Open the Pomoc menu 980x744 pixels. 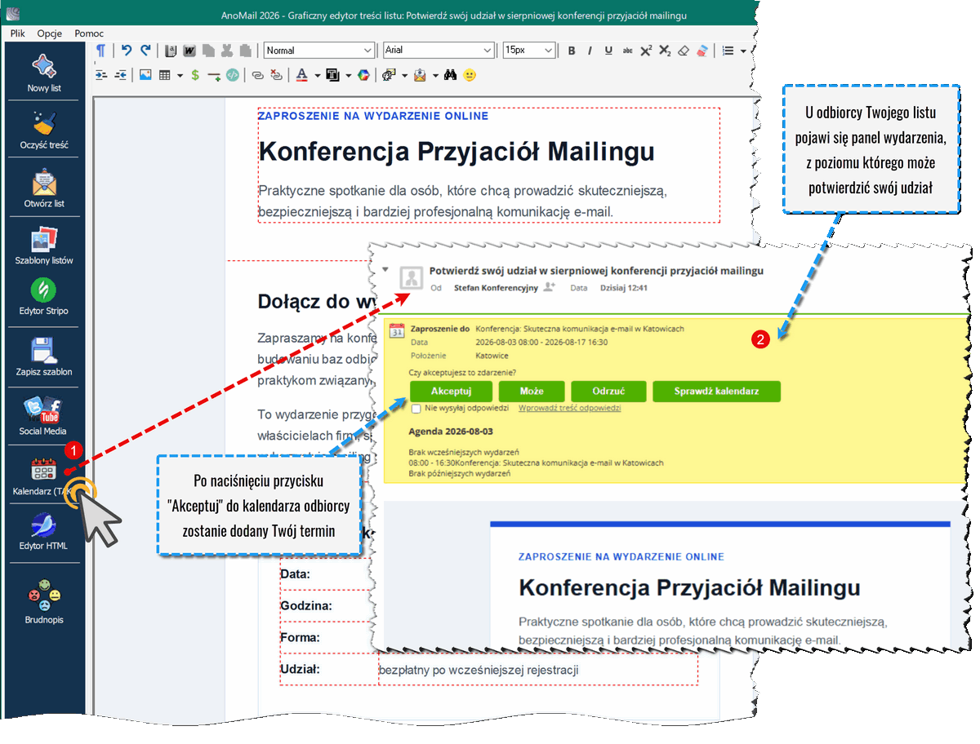pos(88,33)
